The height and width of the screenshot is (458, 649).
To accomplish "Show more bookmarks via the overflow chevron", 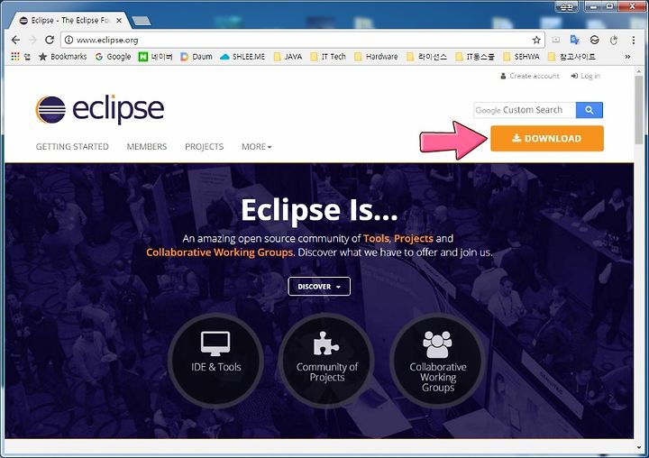I will [x=627, y=56].
